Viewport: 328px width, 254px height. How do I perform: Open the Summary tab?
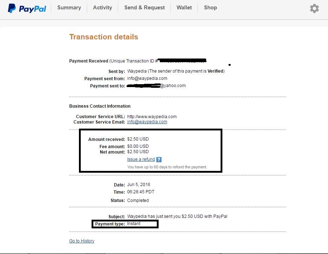point(69,8)
